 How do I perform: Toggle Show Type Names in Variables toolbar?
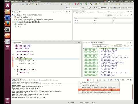(108, 15)
